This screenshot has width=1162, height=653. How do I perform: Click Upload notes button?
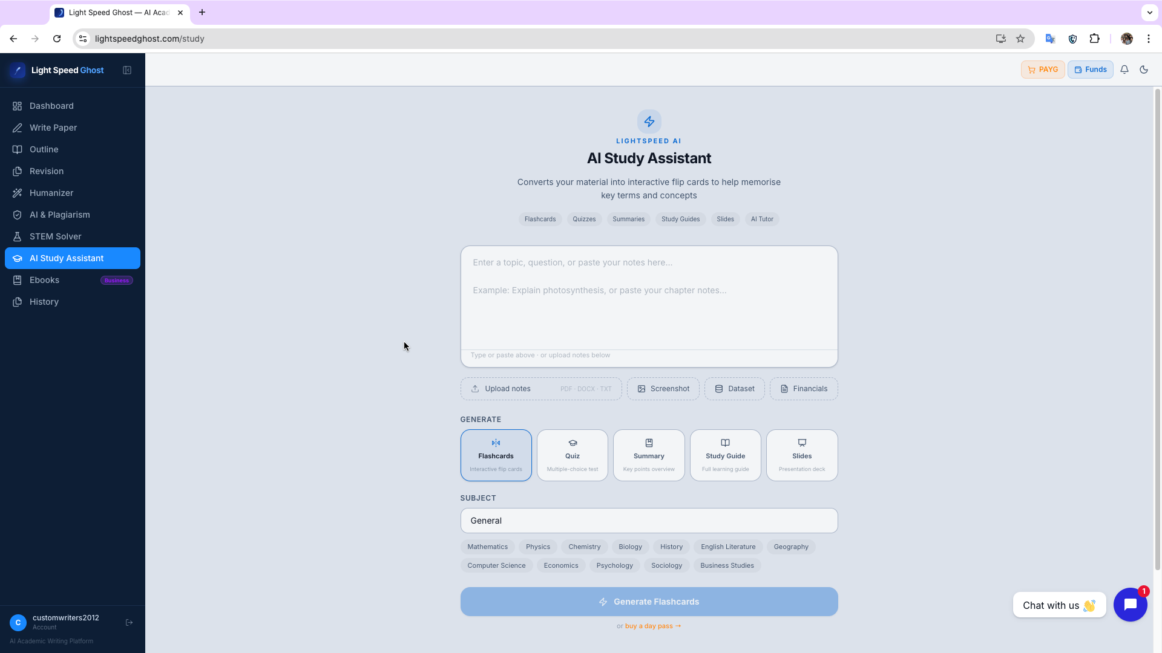click(x=541, y=389)
